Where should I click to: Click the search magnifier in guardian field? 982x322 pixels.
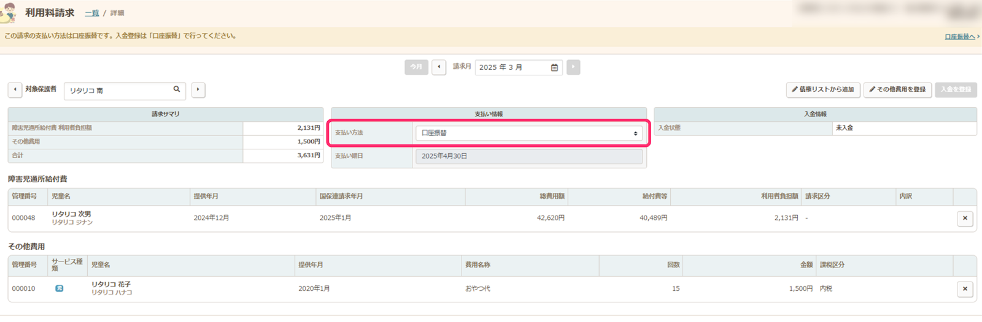coord(177,89)
